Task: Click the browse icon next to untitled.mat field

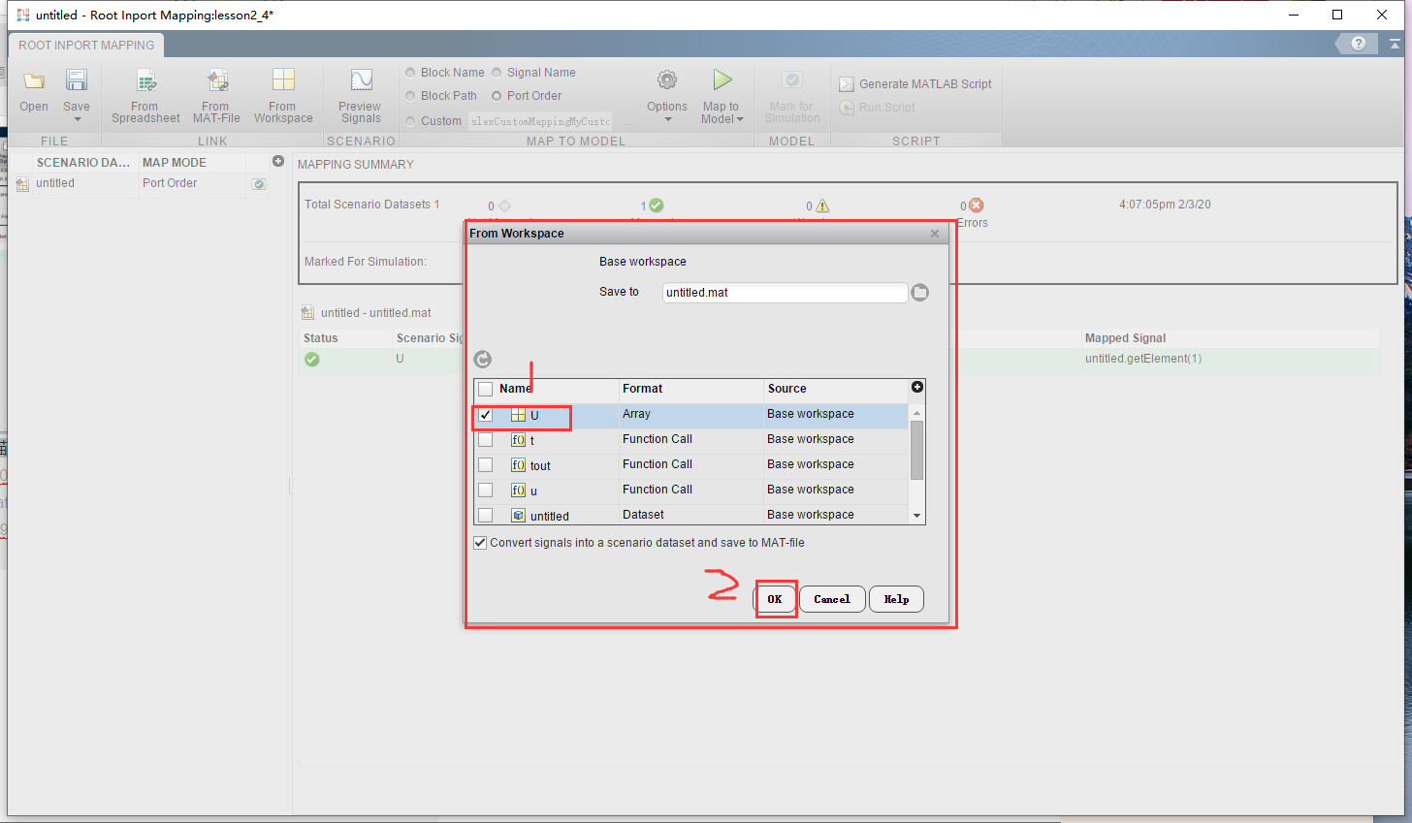Action: click(x=918, y=292)
